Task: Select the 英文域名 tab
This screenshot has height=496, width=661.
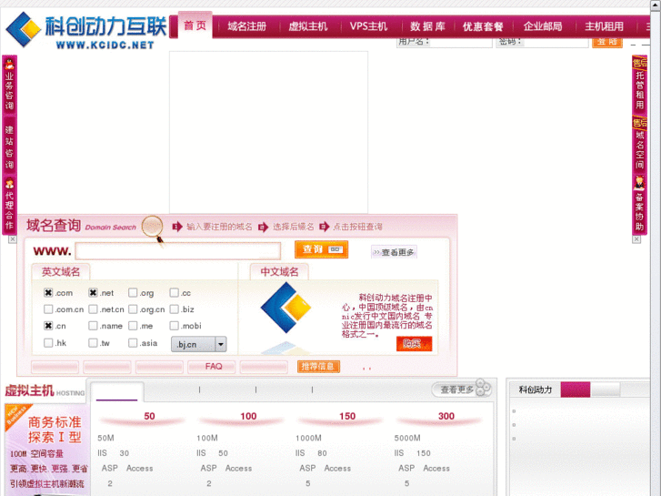Action: tap(61, 272)
